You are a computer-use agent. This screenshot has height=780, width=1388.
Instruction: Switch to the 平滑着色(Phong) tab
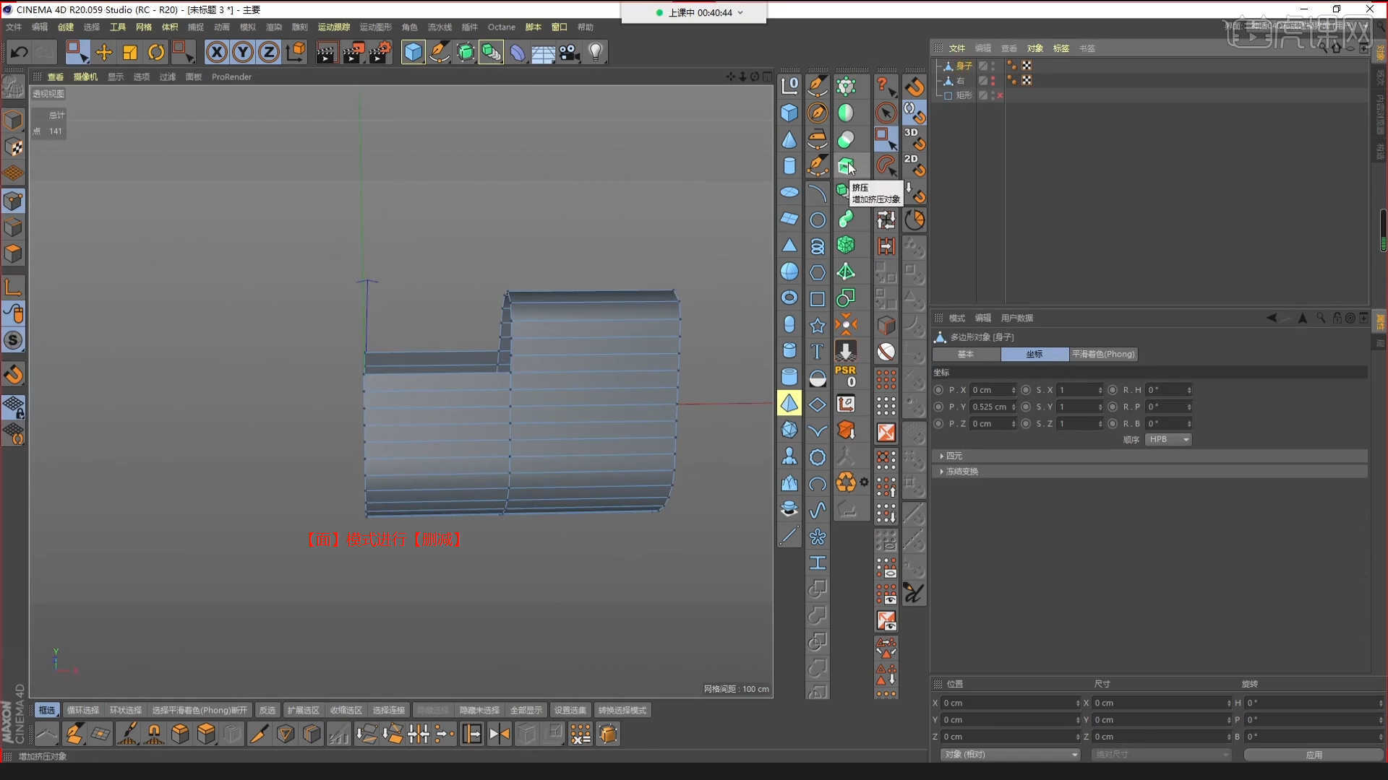(1103, 355)
